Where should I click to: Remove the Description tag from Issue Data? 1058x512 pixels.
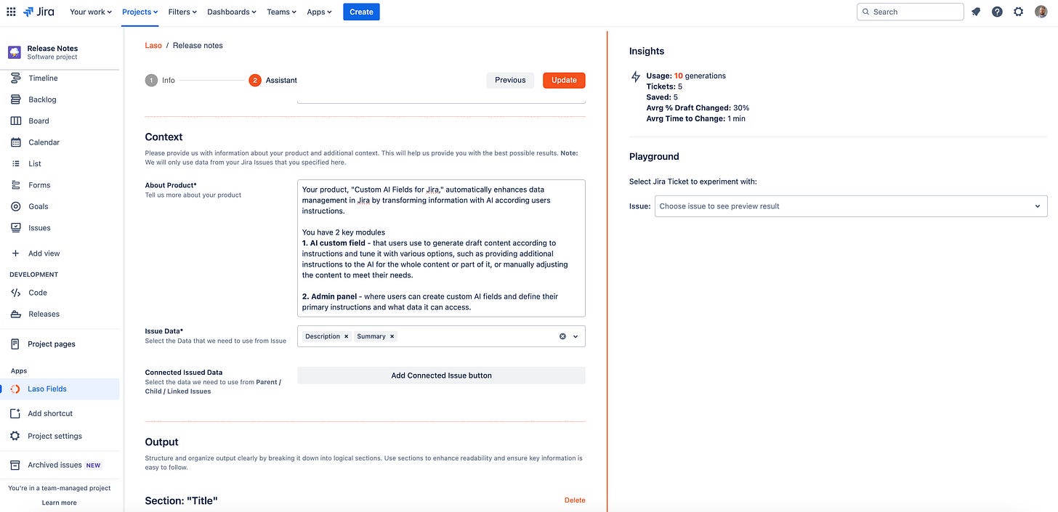pos(347,336)
